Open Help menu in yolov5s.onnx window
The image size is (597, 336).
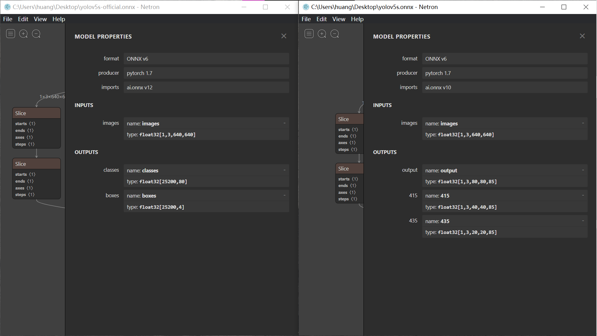pyautogui.click(x=357, y=19)
